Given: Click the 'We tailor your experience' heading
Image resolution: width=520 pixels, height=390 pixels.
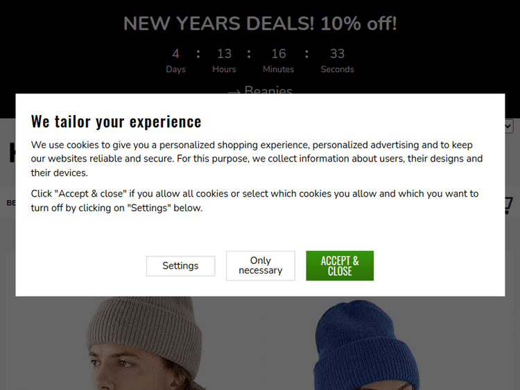Looking at the screenshot, I should pyautogui.click(x=116, y=122).
